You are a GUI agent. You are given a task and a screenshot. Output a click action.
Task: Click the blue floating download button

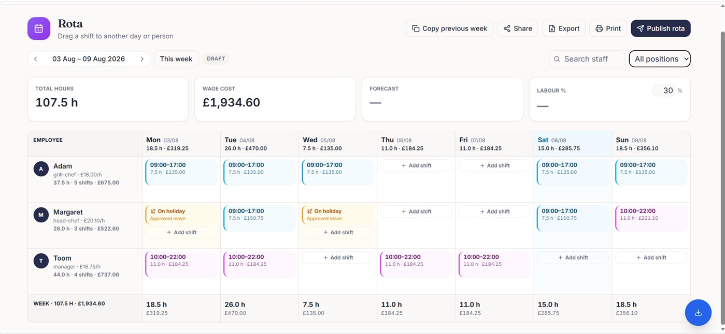(698, 312)
